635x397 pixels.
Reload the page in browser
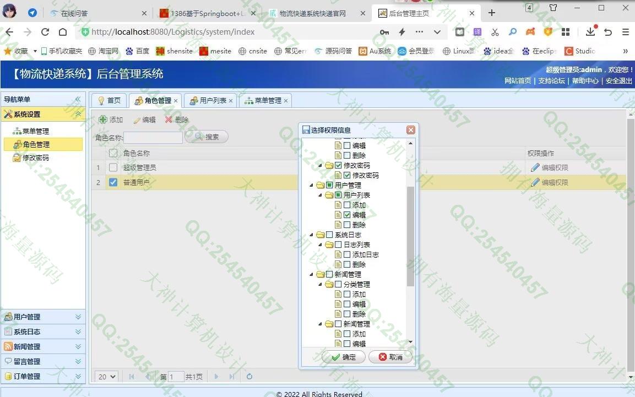(x=45, y=32)
